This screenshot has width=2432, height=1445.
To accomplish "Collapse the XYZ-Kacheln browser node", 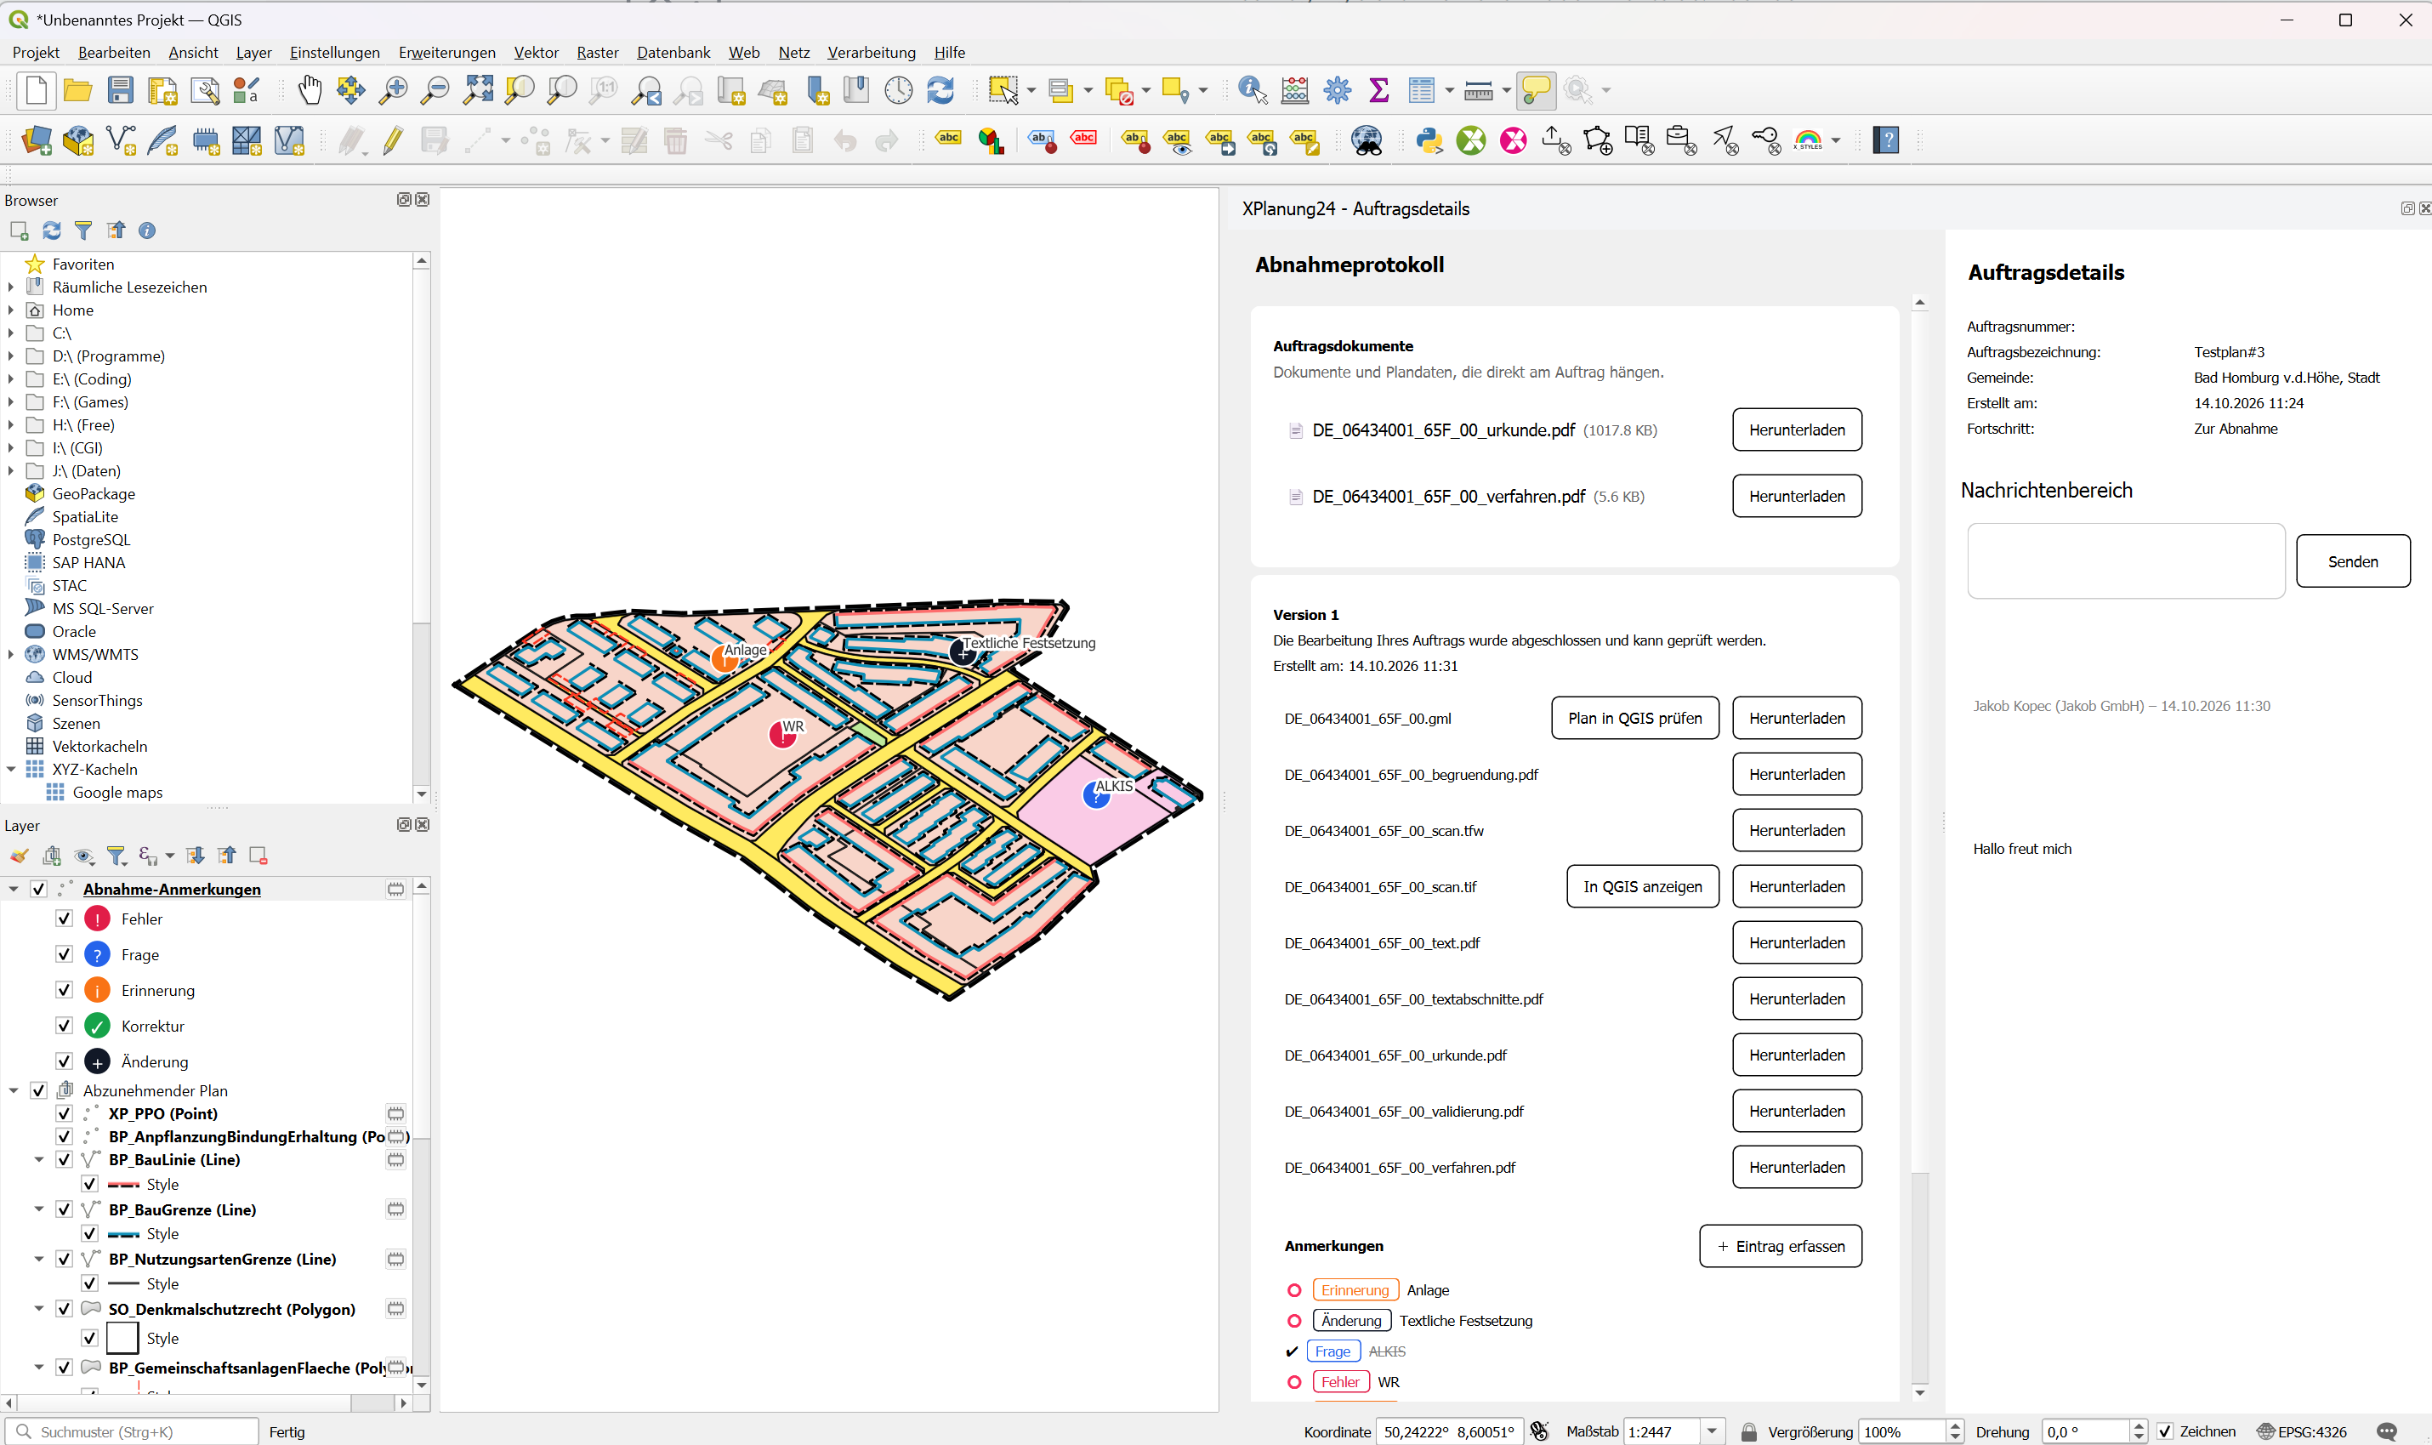I will pyautogui.click(x=11, y=769).
